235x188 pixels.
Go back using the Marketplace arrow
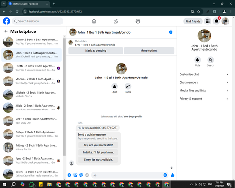tap(6, 31)
